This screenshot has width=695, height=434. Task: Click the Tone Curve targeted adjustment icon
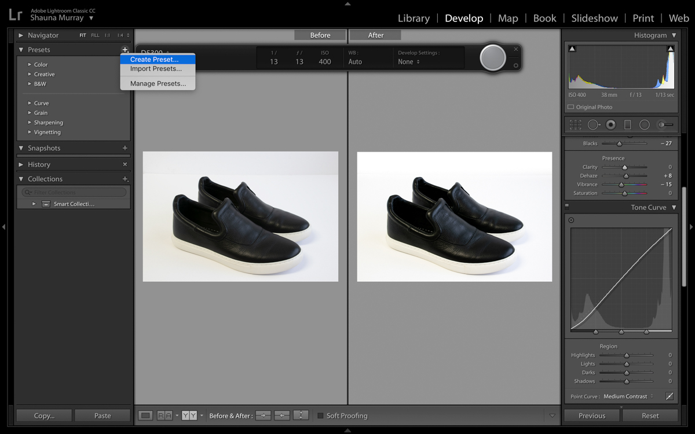(x=571, y=220)
